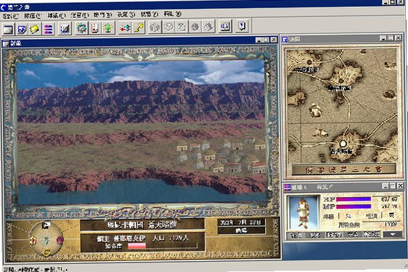The image size is (408, 272).
Task: Click the first greyed-out toolbar icon after the key
Action: 155,27
